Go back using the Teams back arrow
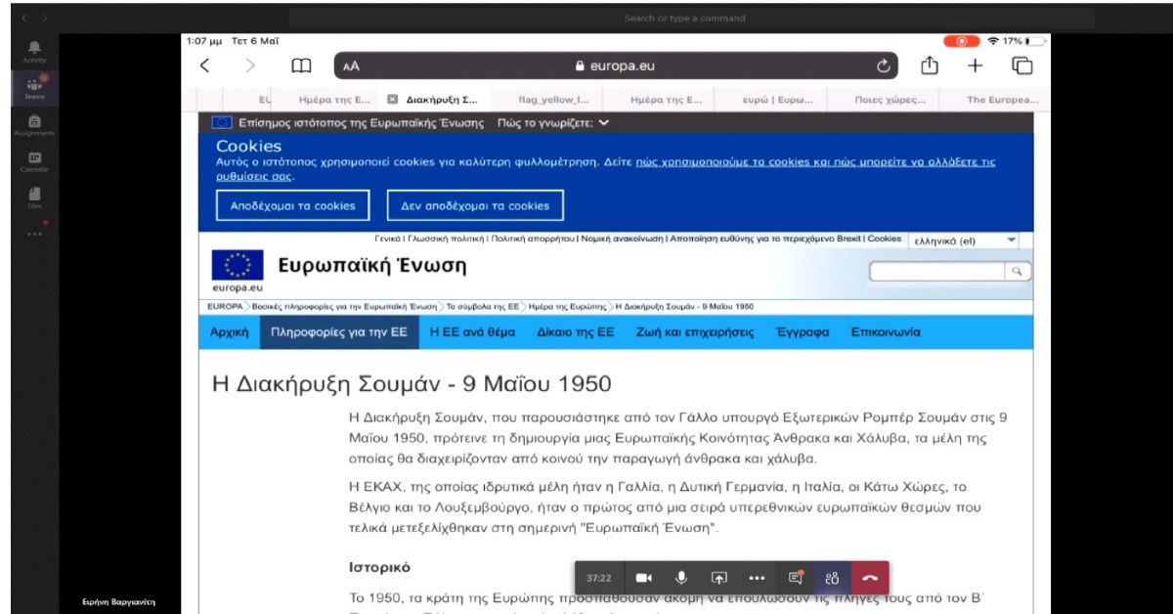The width and height of the screenshot is (1173, 614). pyautogui.click(x=24, y=18)
